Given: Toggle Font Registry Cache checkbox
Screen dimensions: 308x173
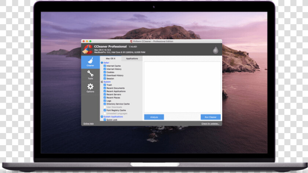Looking at the screenshot, I should 105,110.
